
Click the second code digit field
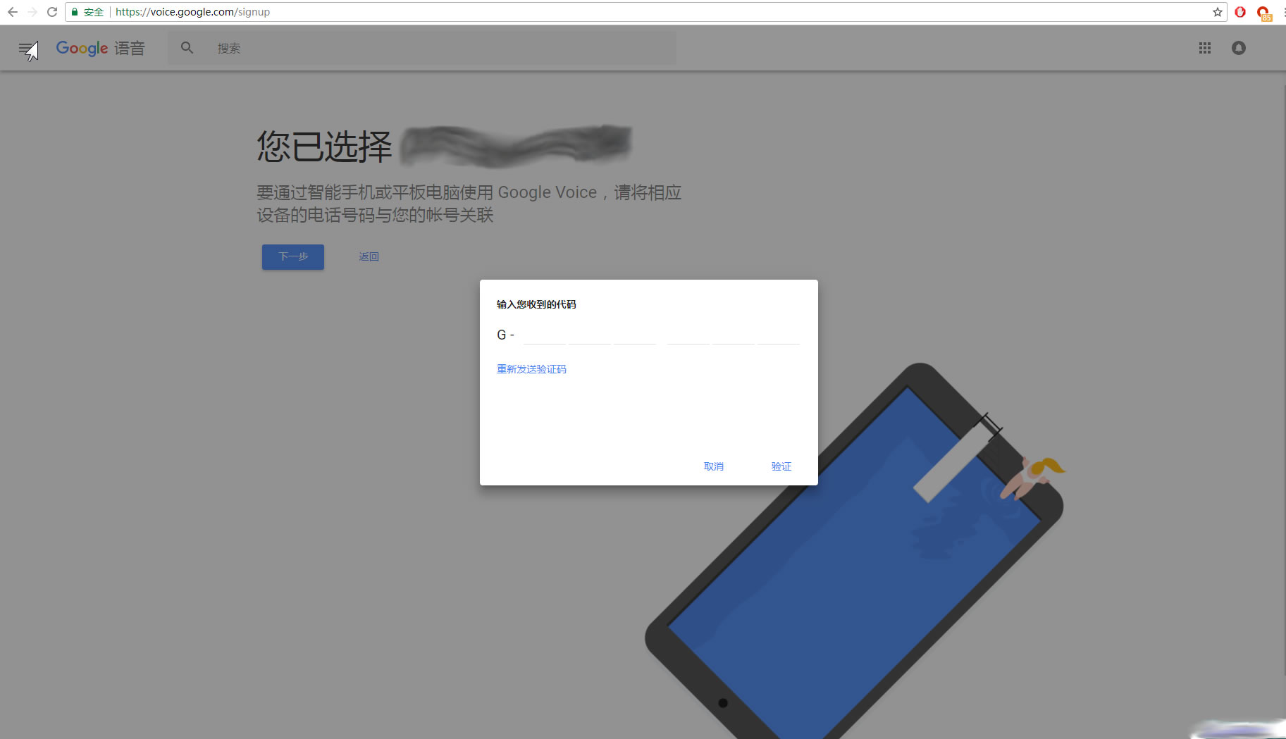pos(589,335)
